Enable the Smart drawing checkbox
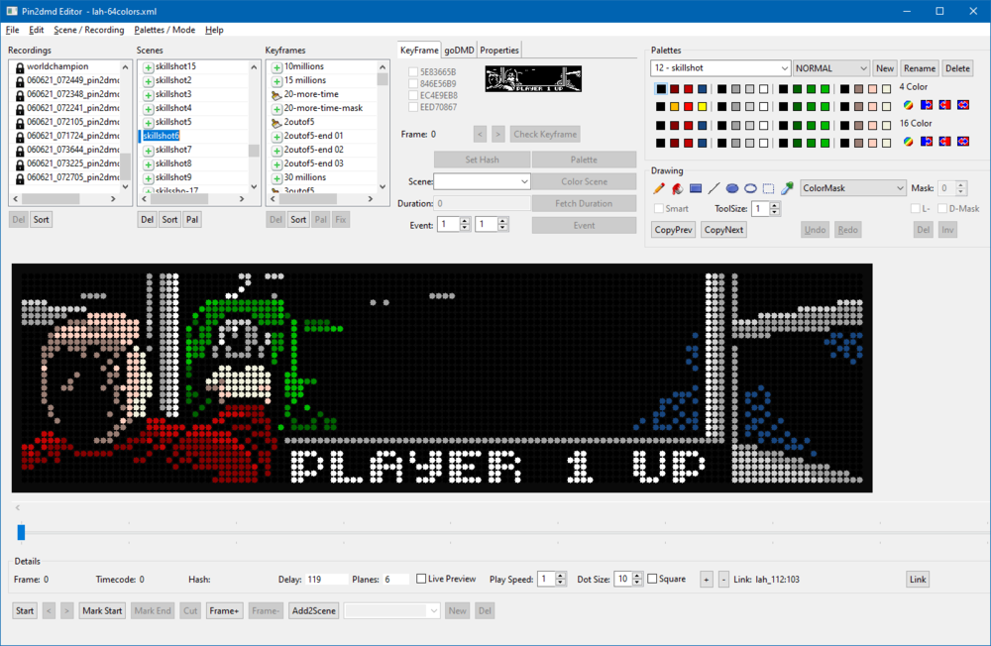The height and width of the screenshot is (646, 991). [659, 209]
